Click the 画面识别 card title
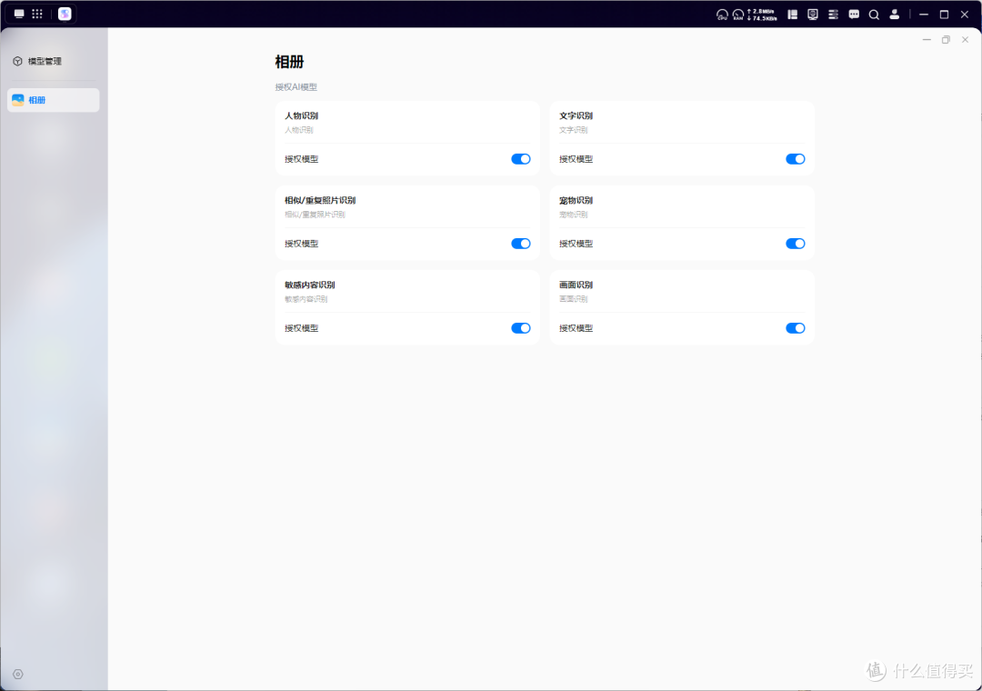This screenshot has width=982, height=691. (x=576, y=285)
